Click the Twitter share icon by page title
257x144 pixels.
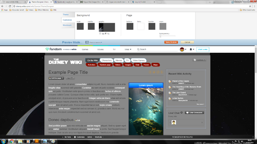pyautogui.click(x=154, y=72)
